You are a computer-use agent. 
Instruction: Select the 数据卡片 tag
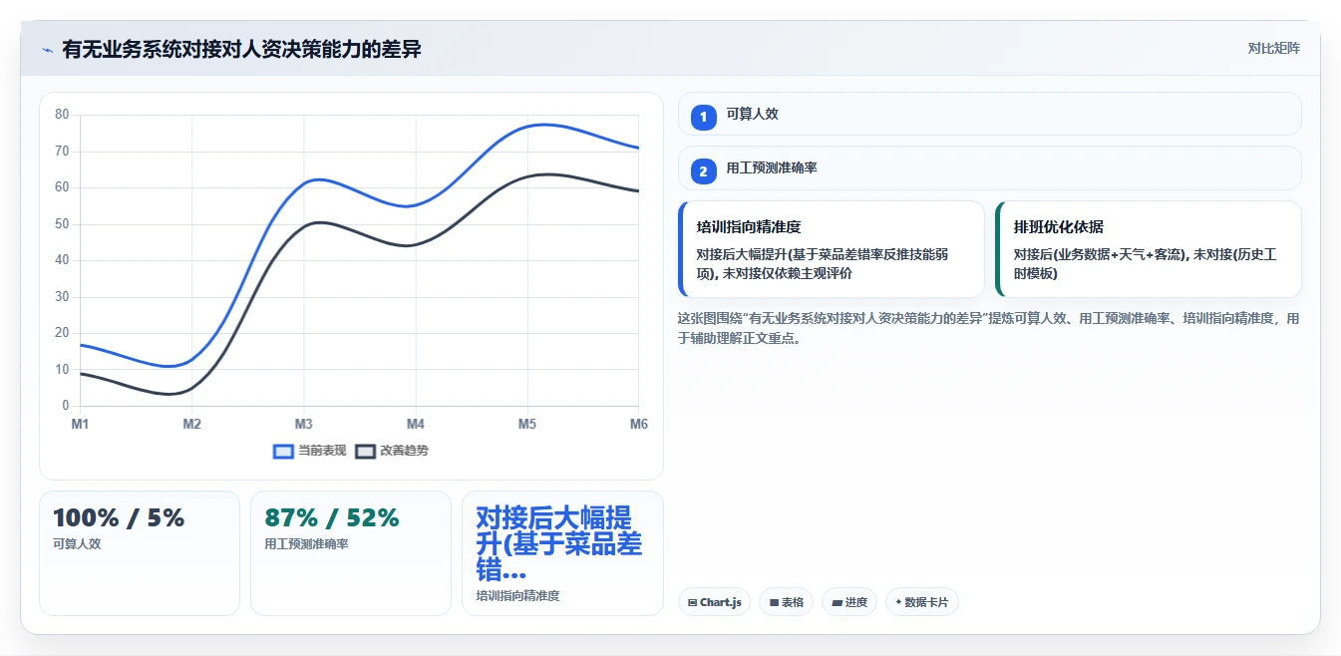(x=922, y=602)
